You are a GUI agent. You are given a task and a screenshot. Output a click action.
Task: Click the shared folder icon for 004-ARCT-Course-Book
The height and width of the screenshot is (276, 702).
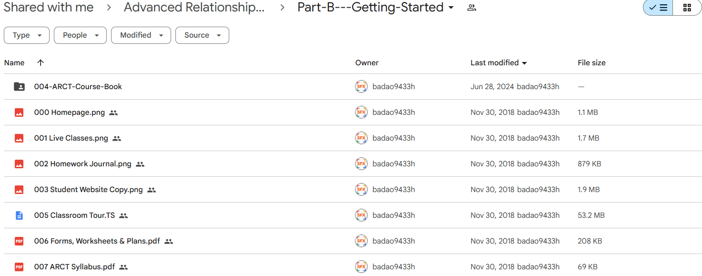pyautogui.click(x=19, y=87)
